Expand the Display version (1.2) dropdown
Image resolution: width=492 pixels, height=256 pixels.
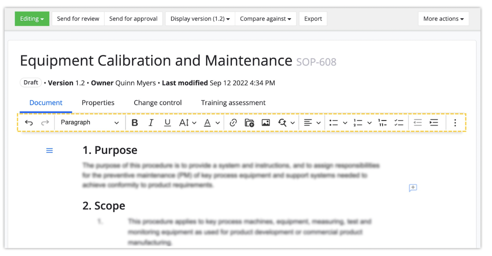200,19
